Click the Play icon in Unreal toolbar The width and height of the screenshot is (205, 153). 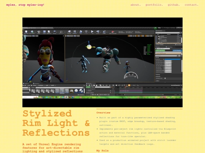pos(92,32)
